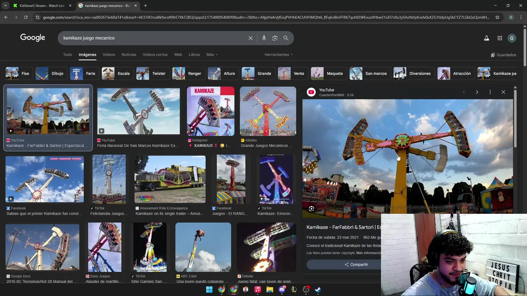Open a new browser tab
The height and width of the screenshot is (296, 527).
pos(145,5)
